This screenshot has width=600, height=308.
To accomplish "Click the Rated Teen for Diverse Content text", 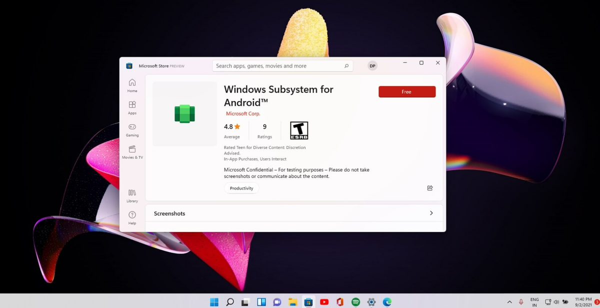I will (x=265, y=150).
